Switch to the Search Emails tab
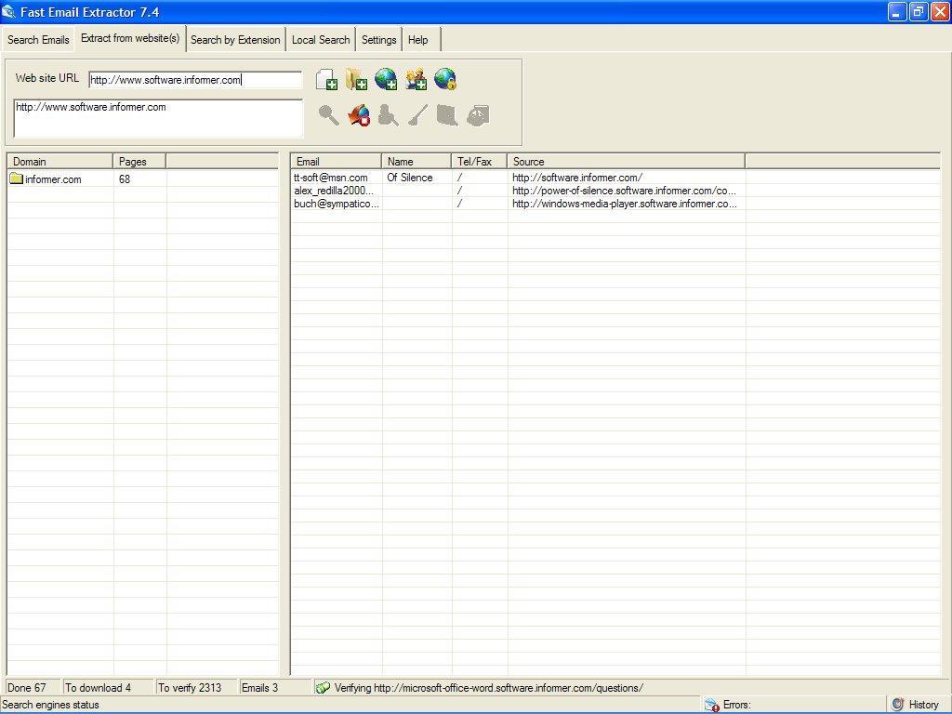 point(38,39)
